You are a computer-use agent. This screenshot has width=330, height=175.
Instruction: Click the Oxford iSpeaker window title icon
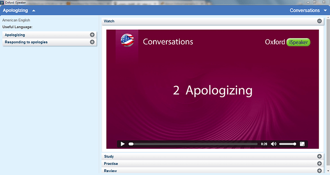tap(2, 3)
